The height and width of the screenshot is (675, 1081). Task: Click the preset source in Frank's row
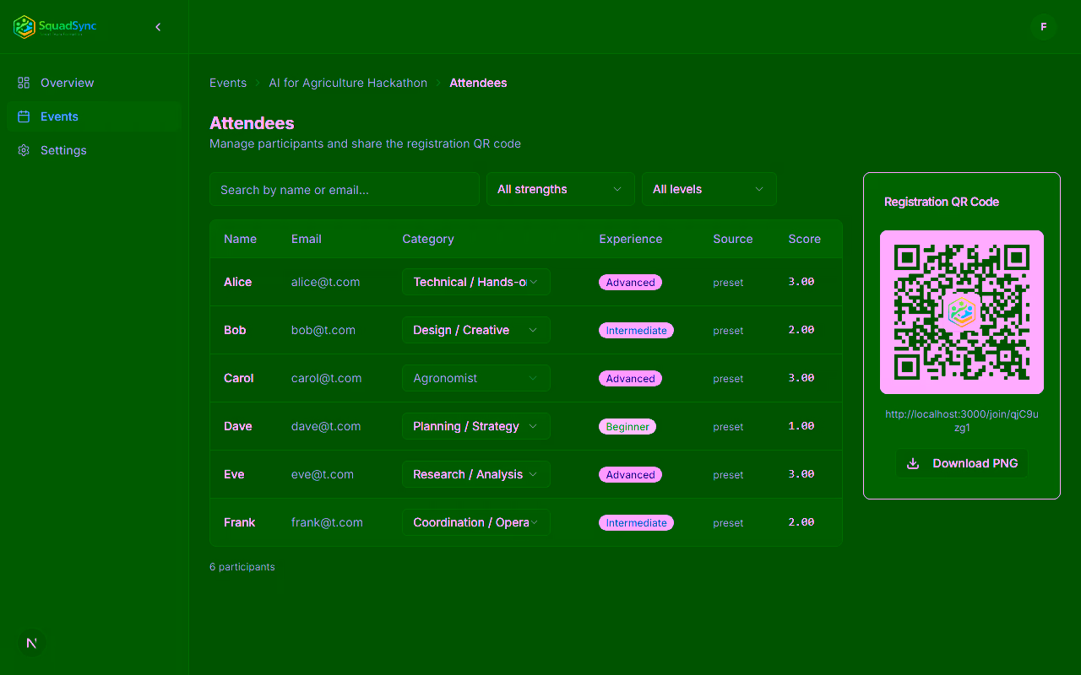tap(728, 523)
